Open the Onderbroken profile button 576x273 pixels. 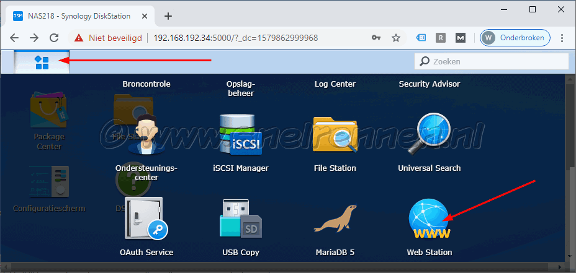(515, 38)
